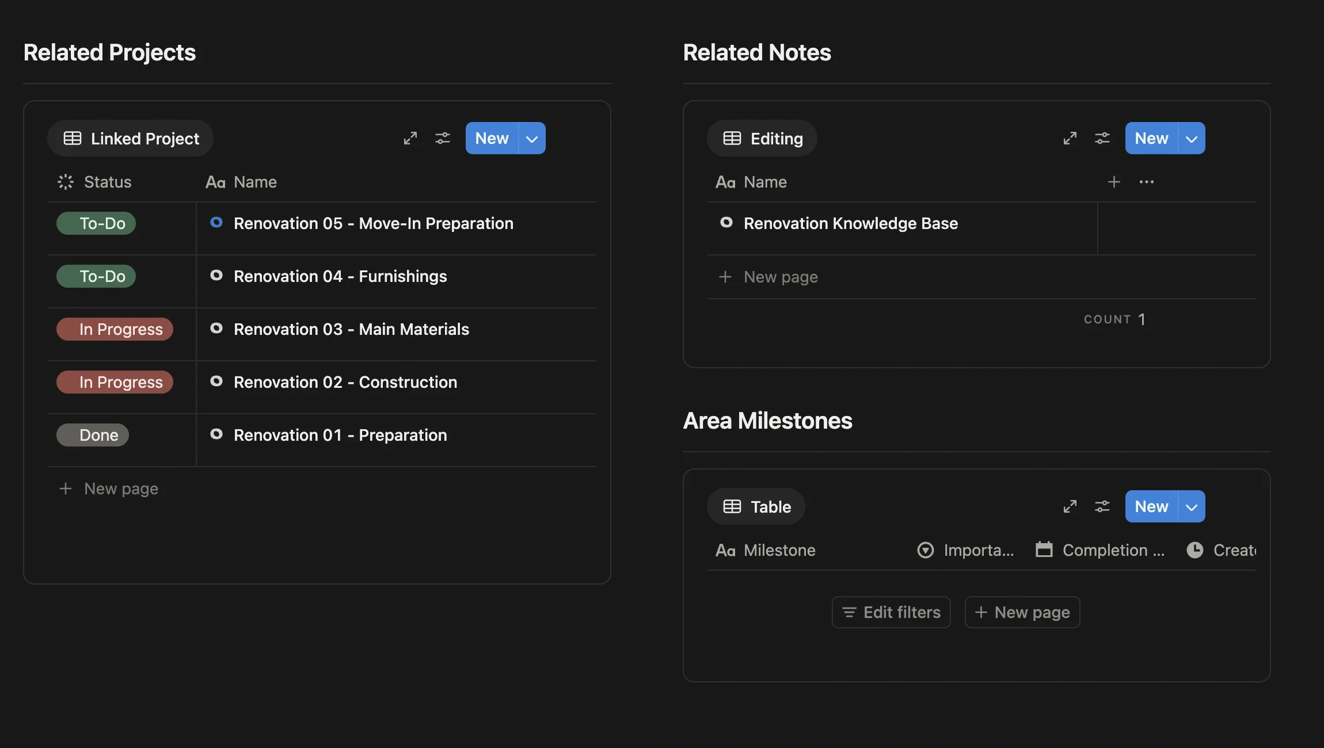The height and width of the screenshot is (748, 1324).
Task: Open truncated Created column header
Action: pos(1220,550)
